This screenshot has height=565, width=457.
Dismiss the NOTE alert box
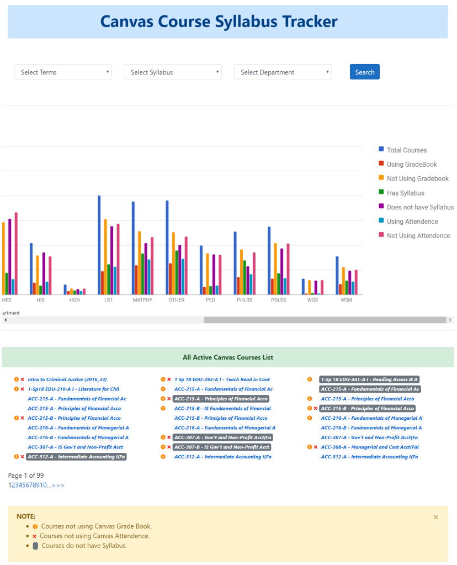click(x=435, y=517)
